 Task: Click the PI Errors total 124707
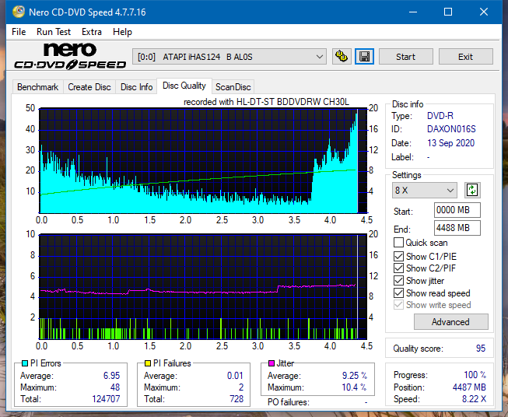(106, 399)
